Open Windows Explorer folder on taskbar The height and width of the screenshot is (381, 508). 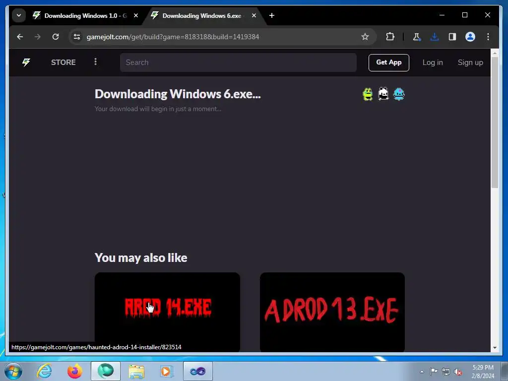136,371
